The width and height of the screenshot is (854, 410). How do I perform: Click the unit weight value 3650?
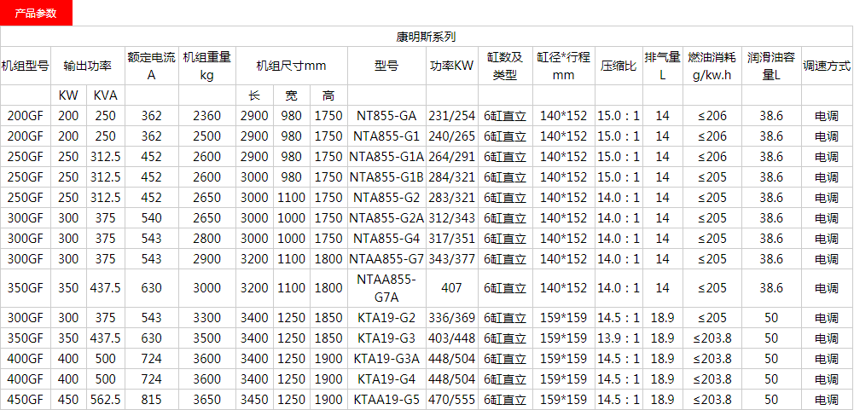pyautogui.click(x=206, y=400)
